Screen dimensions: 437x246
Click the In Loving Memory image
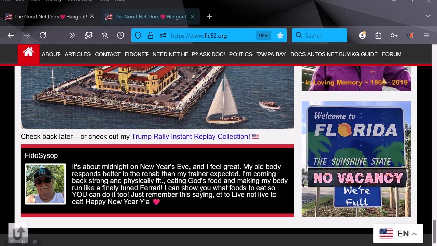click(356, 78)
